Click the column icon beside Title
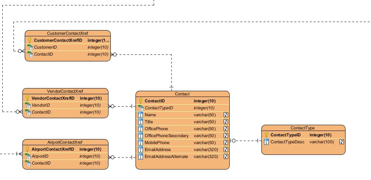The image size is (371, 180). [x=141, y=122]
